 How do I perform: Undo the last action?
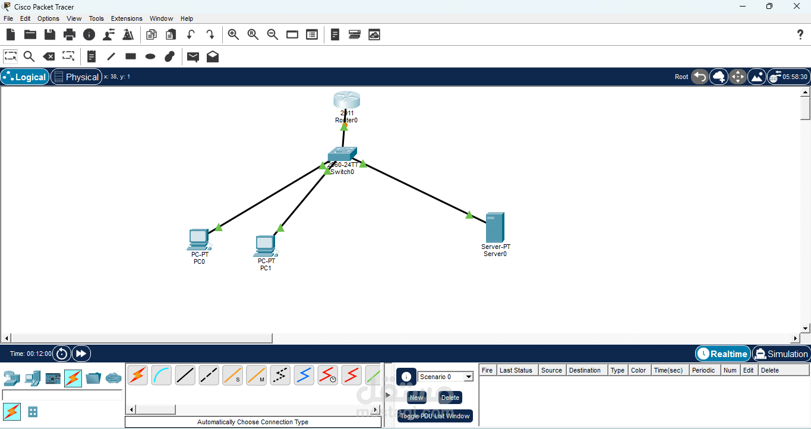(x=191, y=34)
